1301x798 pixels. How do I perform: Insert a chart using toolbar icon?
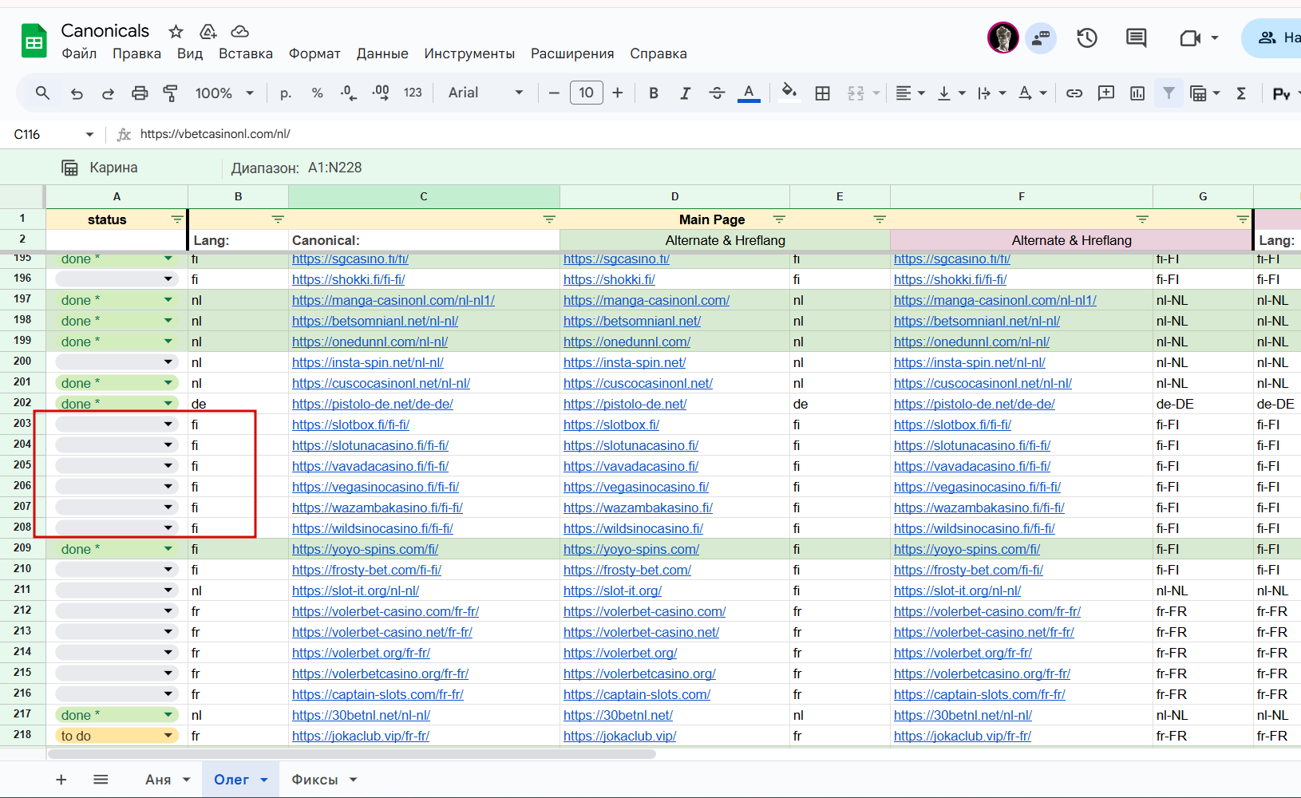[1137, 93]
